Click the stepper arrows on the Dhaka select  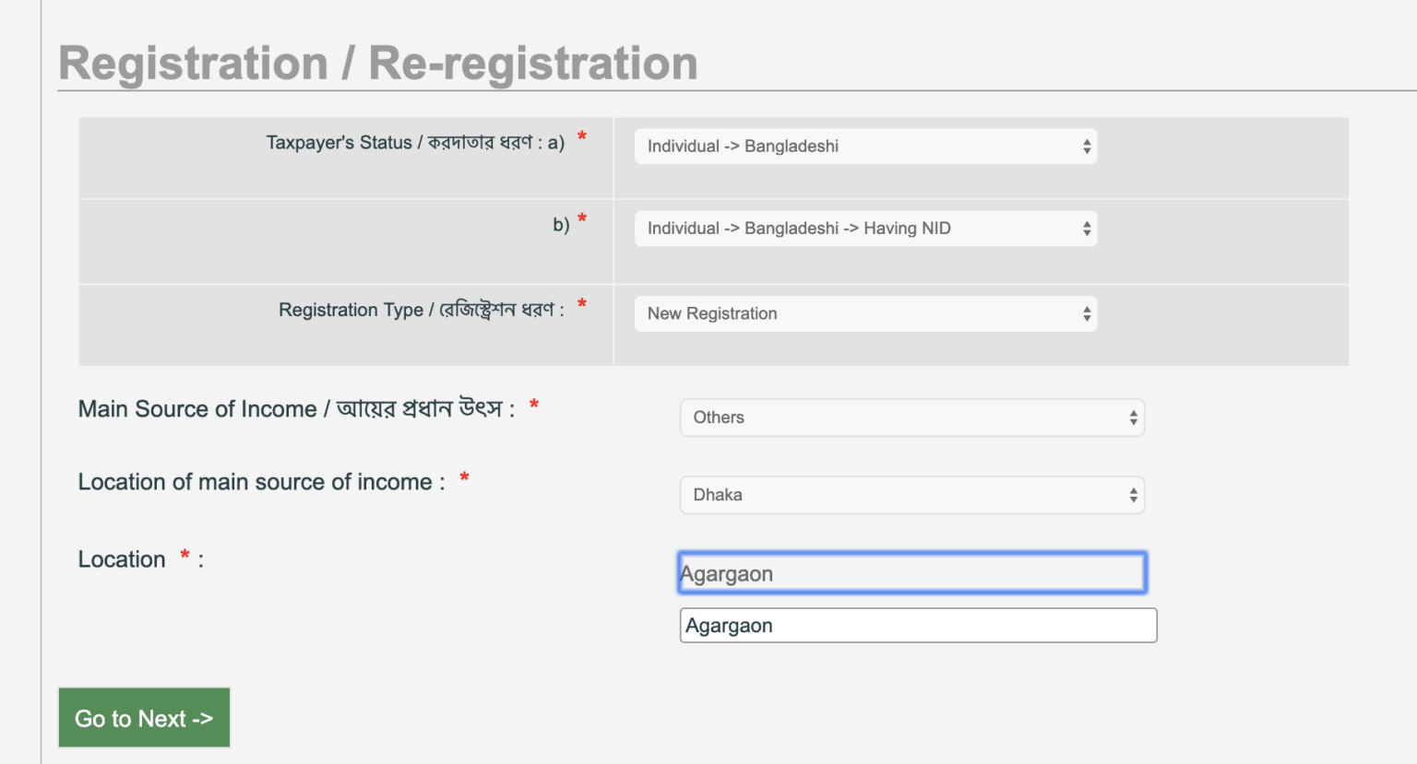(1133, 495)
